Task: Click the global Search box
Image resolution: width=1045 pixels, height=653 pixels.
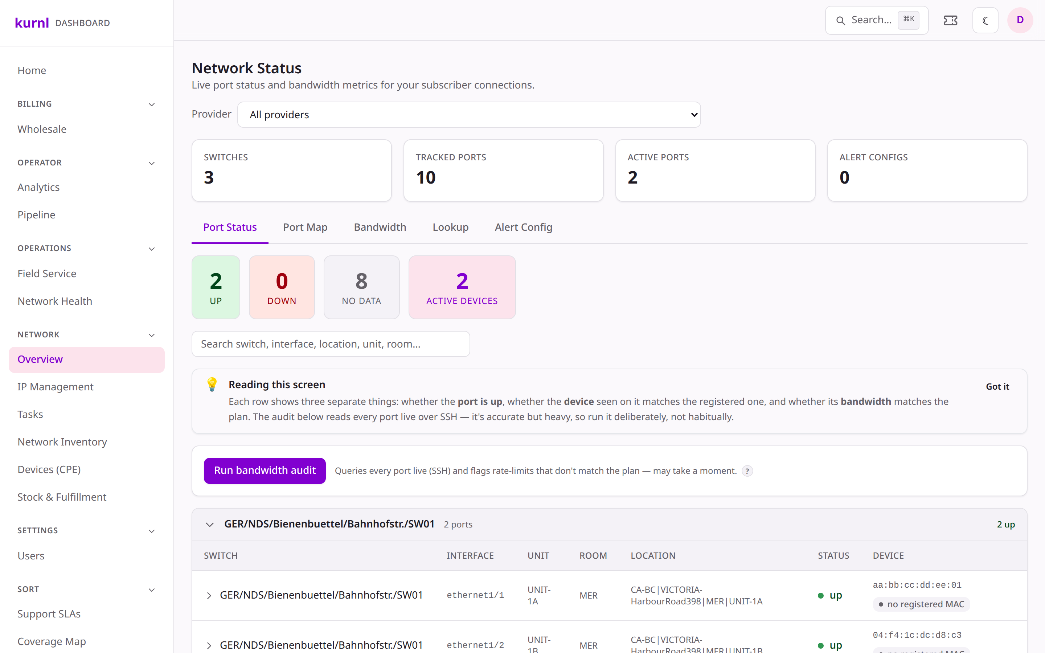Action: coord(877,20)
